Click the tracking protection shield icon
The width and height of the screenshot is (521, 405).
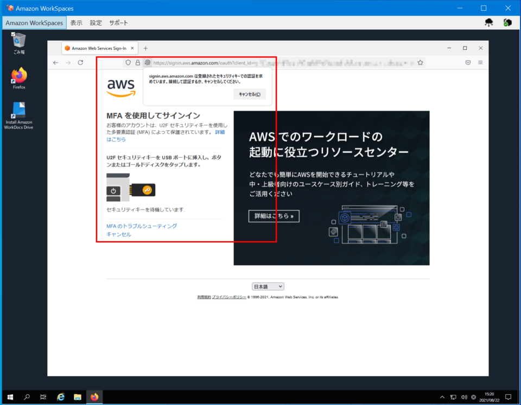pos(128,62)
